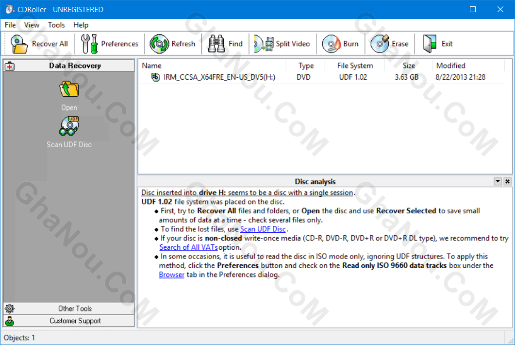
Task: Switch to the Data Recovery panel
Action: point(69,66)
